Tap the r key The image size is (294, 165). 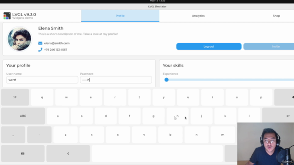coord(115,97)
